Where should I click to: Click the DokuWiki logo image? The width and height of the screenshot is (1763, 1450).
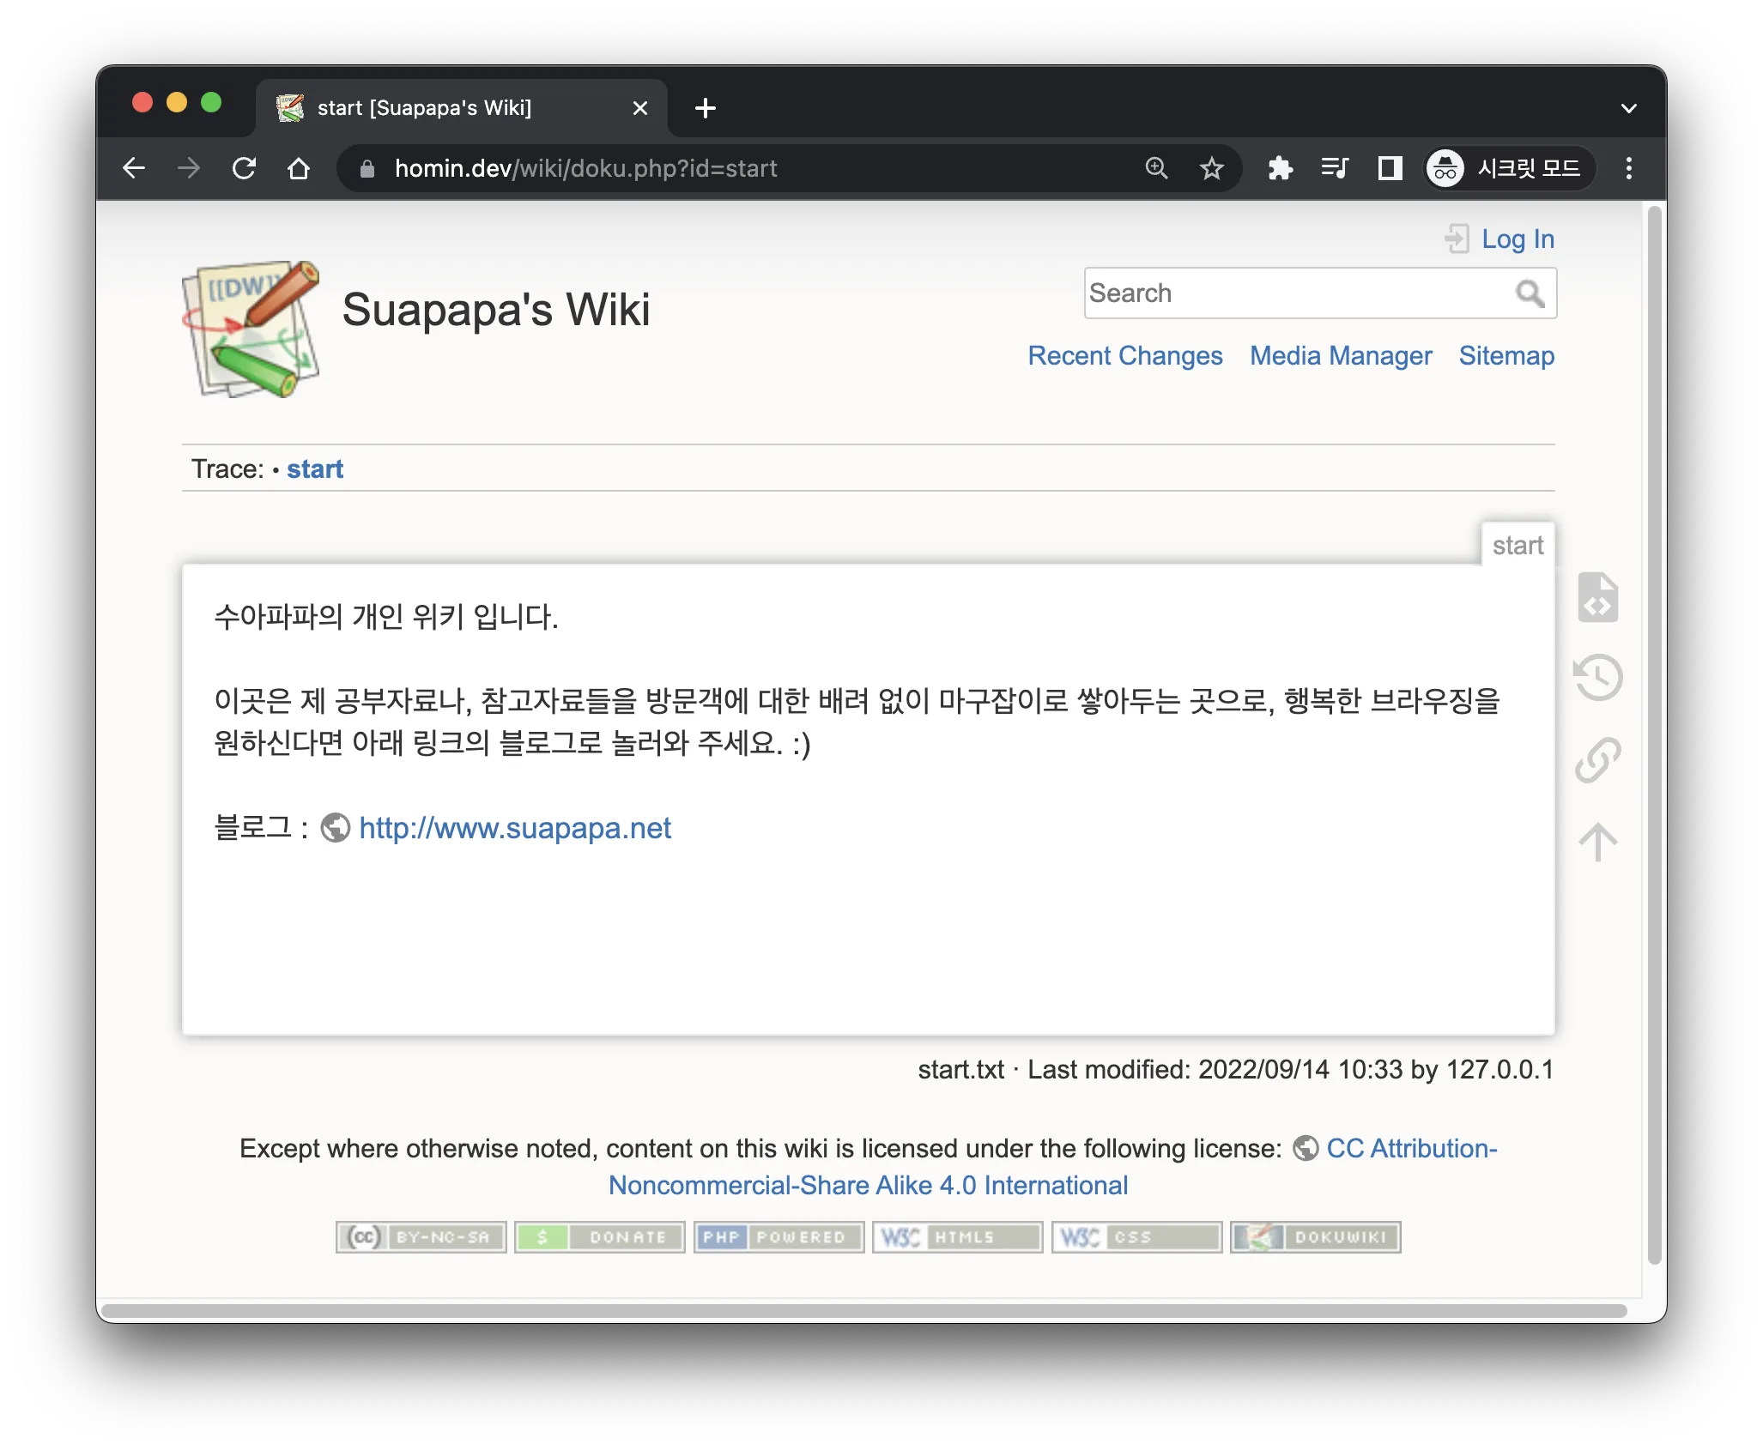(251, 329)
